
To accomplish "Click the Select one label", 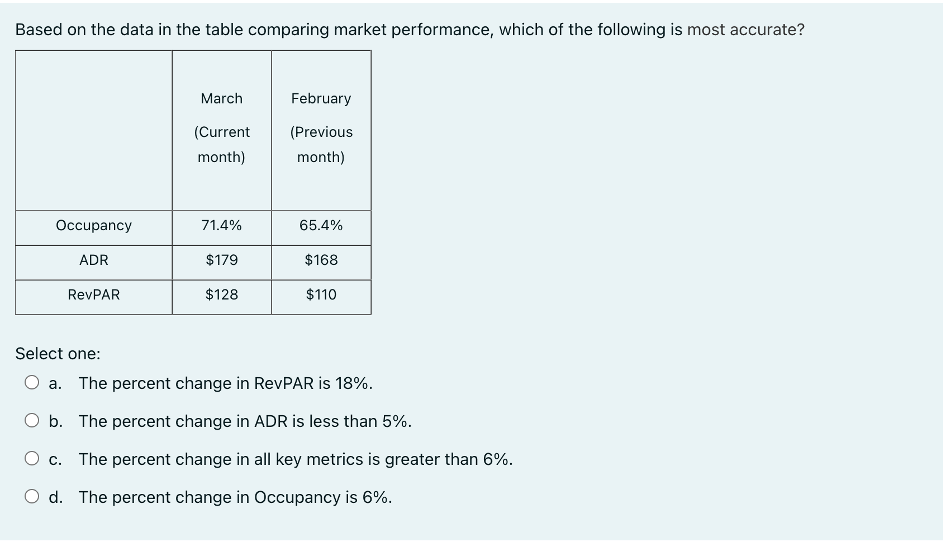I will pos(57,353).
